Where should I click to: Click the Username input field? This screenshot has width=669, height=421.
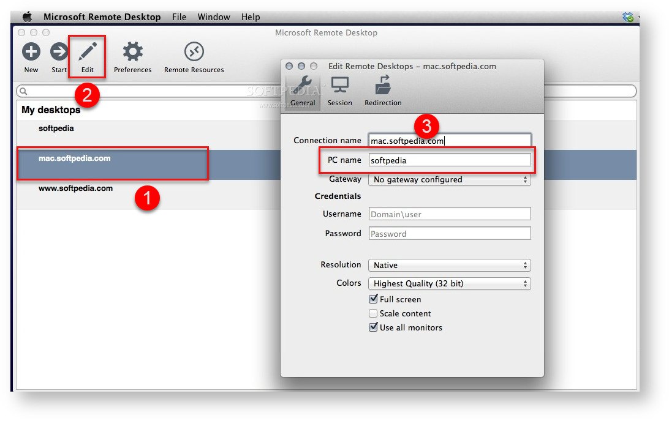450,214
